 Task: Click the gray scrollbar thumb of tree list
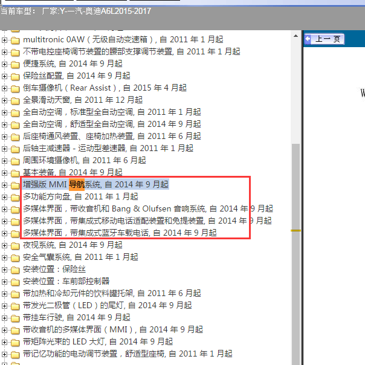point(296,254)
